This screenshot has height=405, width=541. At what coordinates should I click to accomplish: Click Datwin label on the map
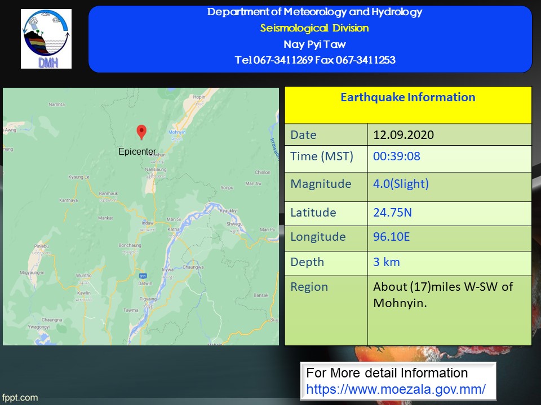(x=145, y=283)
